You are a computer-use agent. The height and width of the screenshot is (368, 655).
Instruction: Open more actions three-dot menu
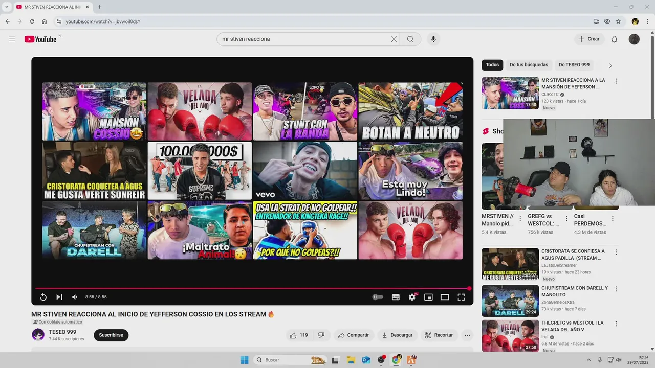tap(467, 335)
